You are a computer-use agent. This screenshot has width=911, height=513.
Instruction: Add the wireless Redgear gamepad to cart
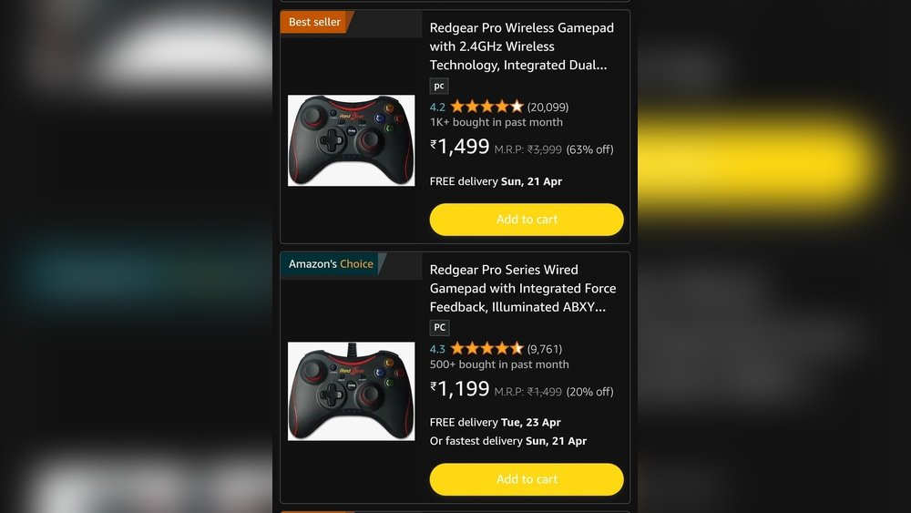[527, 220]
